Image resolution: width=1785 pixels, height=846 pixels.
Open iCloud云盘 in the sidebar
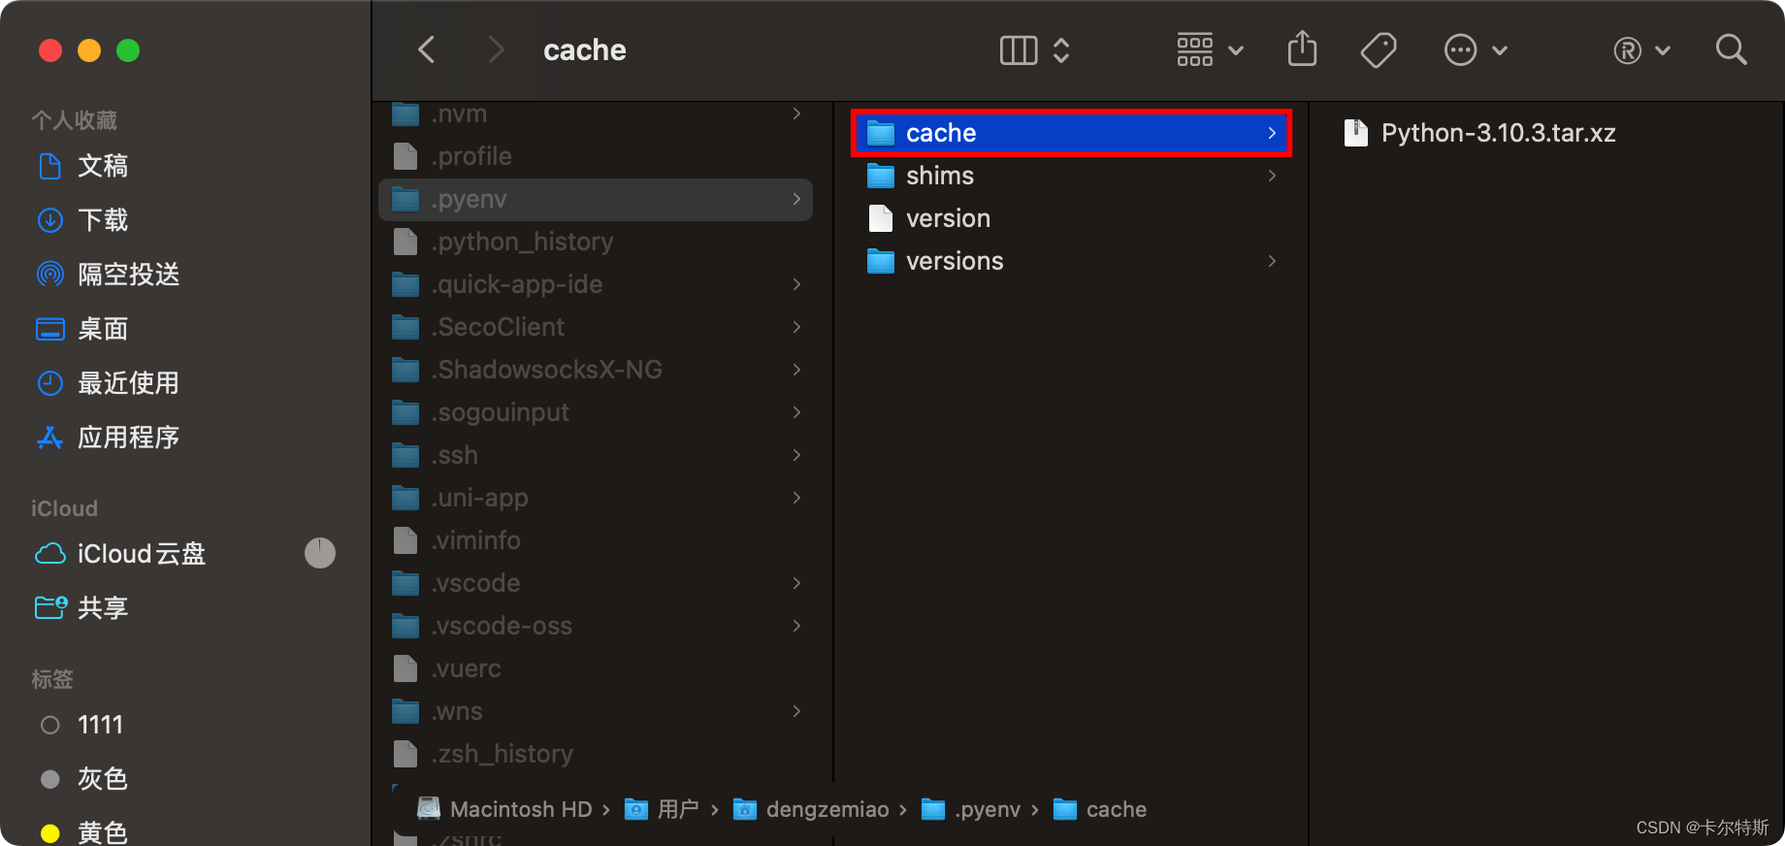141,554
